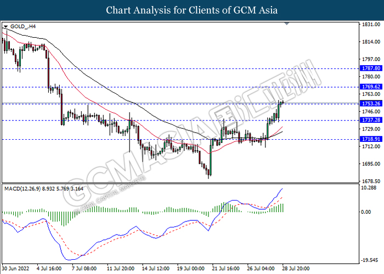Click the 7 Jul 08:00 time label
This screenshot has height=274, width=384.
pyautogui.click(x=84, y=269)
